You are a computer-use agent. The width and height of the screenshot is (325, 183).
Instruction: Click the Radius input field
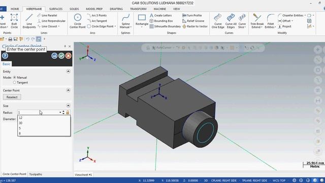38,112
